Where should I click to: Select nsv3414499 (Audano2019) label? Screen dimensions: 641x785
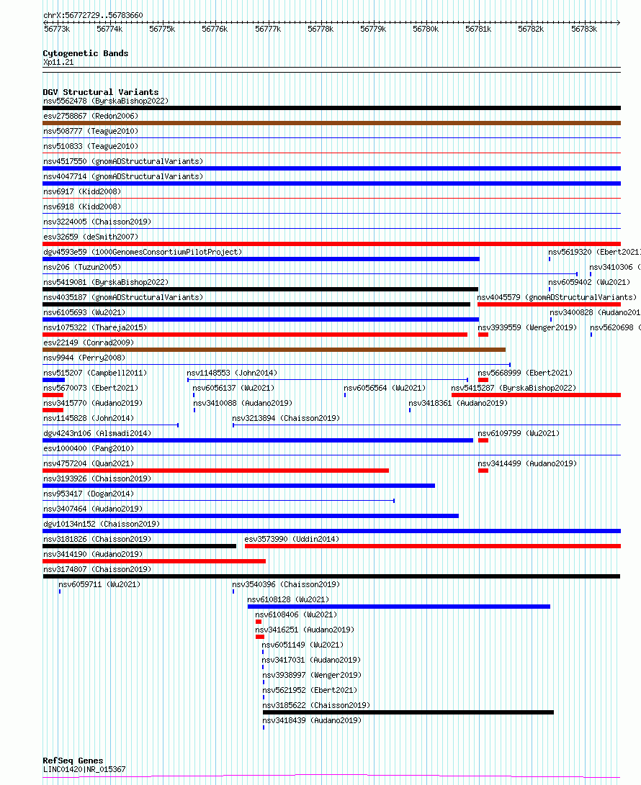(527, 463)
